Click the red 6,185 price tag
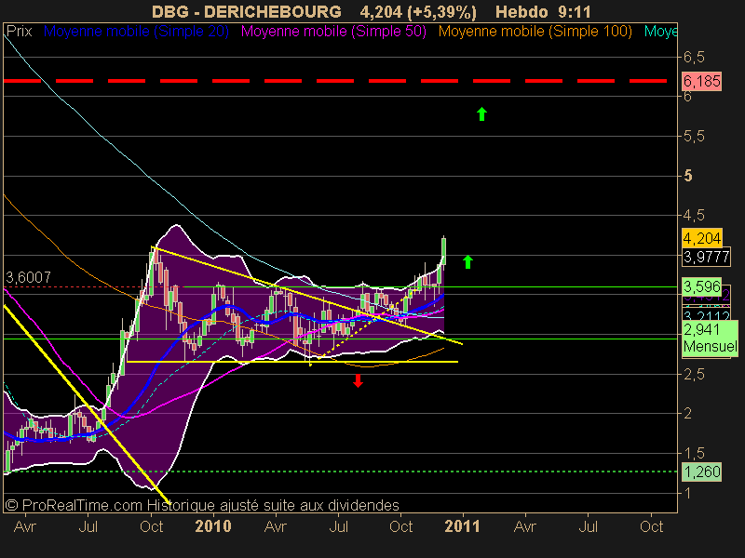Image resolution: width=745 pixels, height=558 pixels. point(702,81)
